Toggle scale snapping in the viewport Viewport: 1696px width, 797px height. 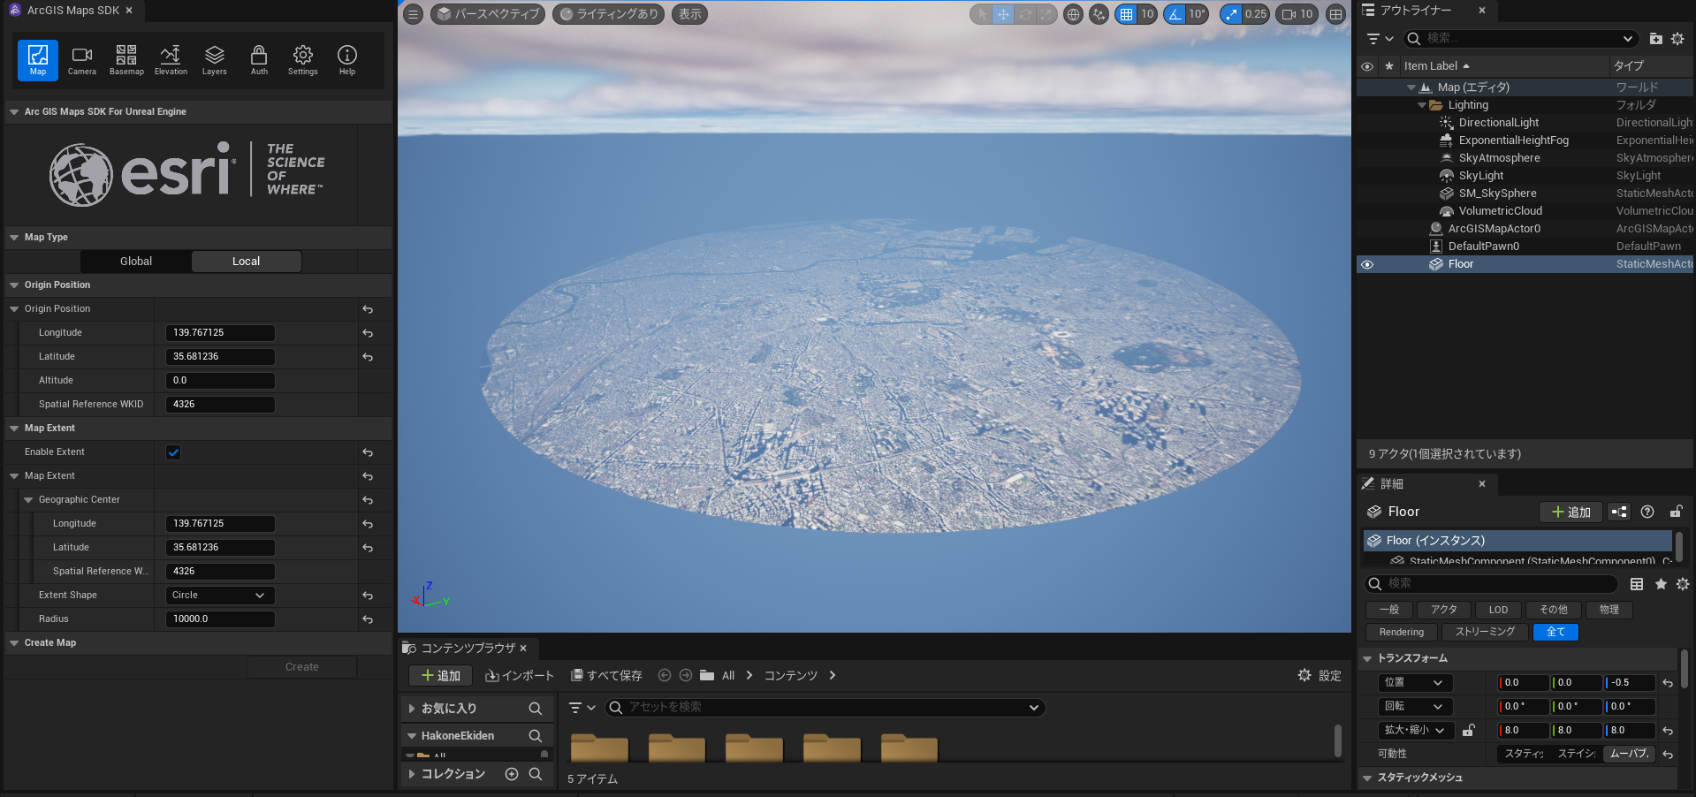point(1231,14)
